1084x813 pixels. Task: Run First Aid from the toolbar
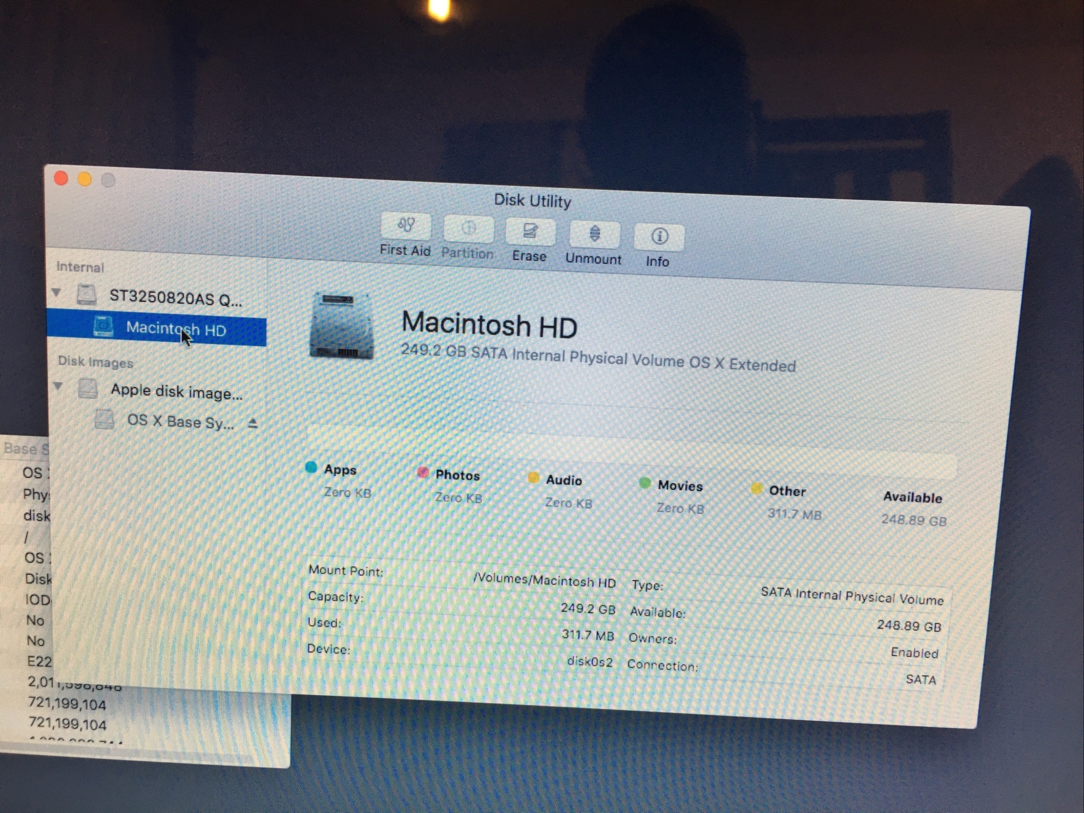point(406,226)
